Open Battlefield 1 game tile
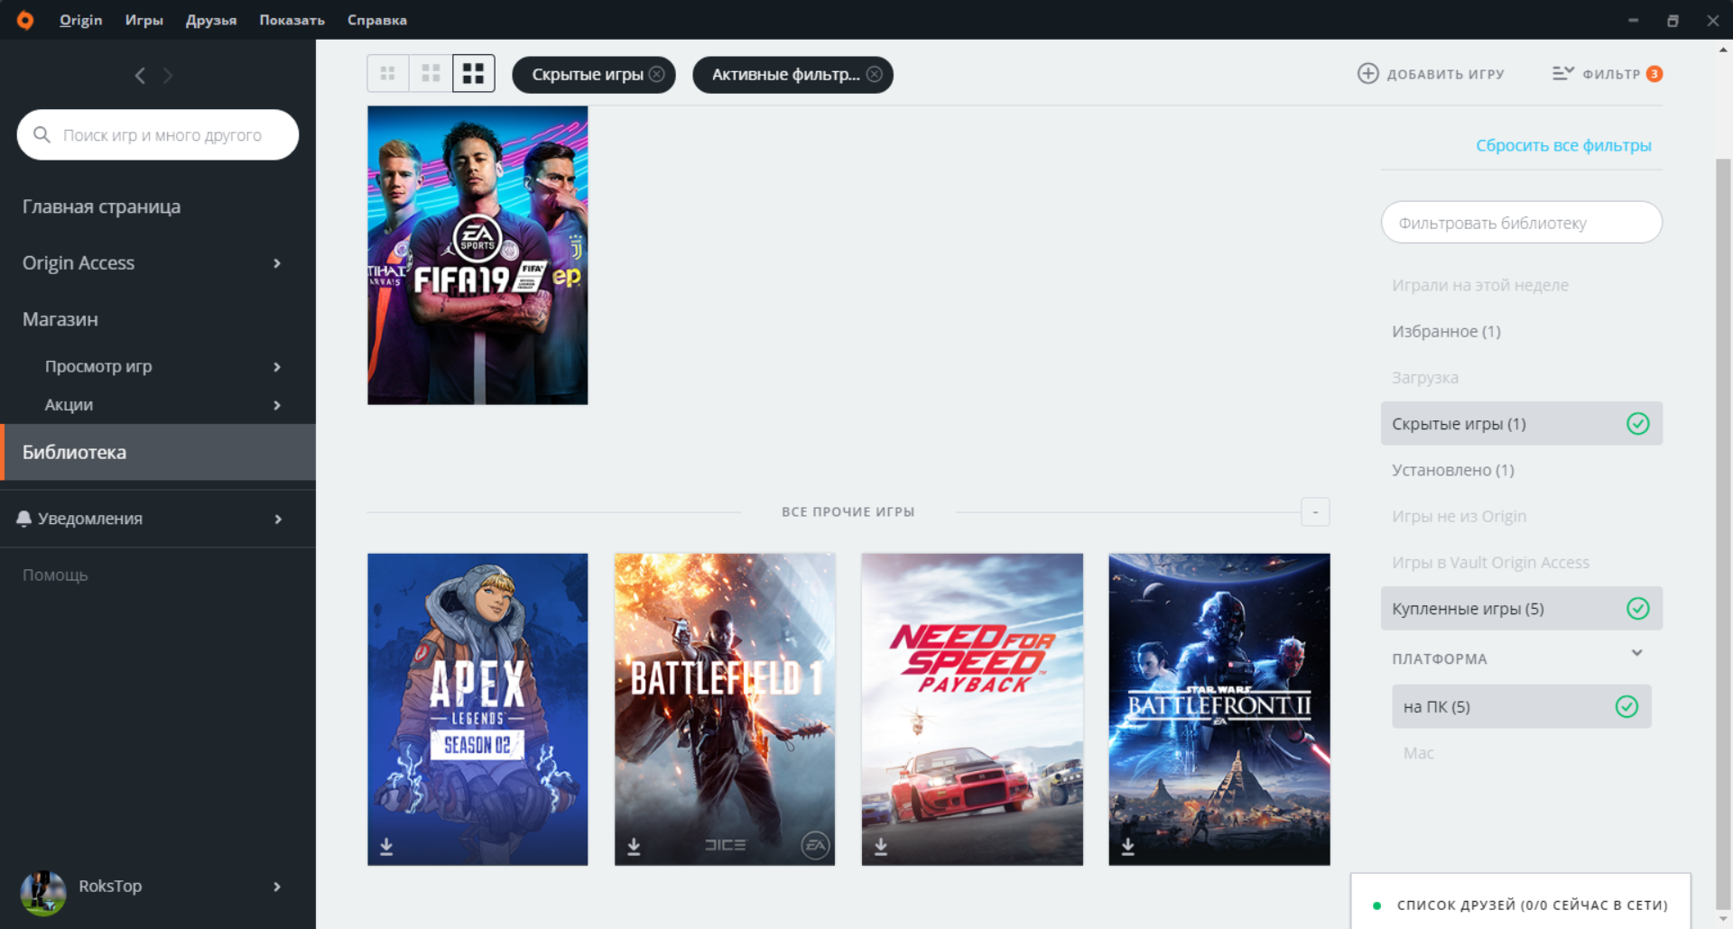The height and width of the screenshot is (929, 1733). pyautogui.click(x=725, y=709)
